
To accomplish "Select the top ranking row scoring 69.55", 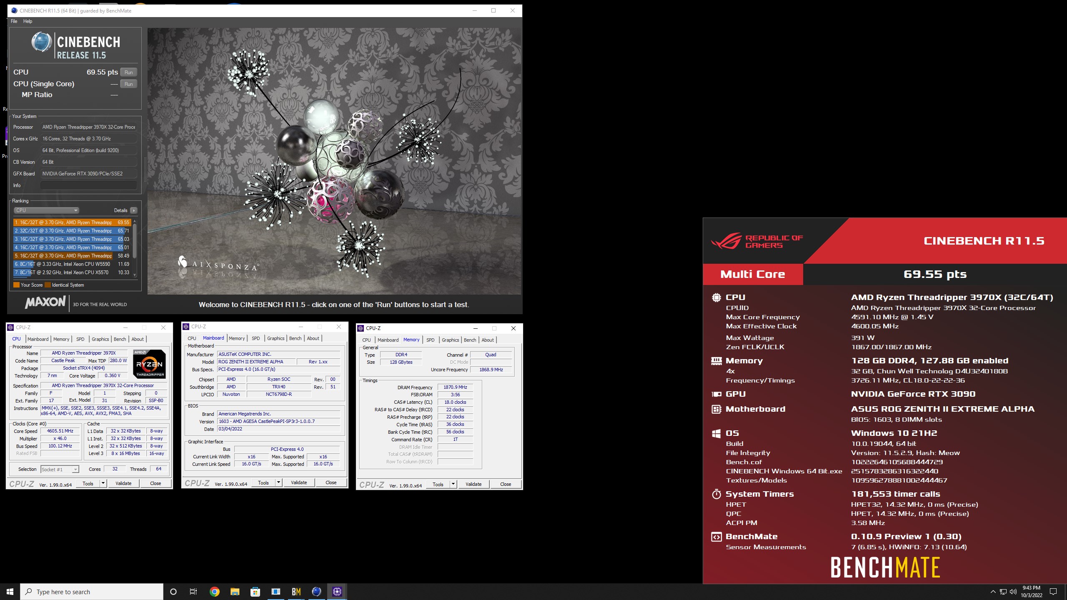I will [x=72, y=222].
